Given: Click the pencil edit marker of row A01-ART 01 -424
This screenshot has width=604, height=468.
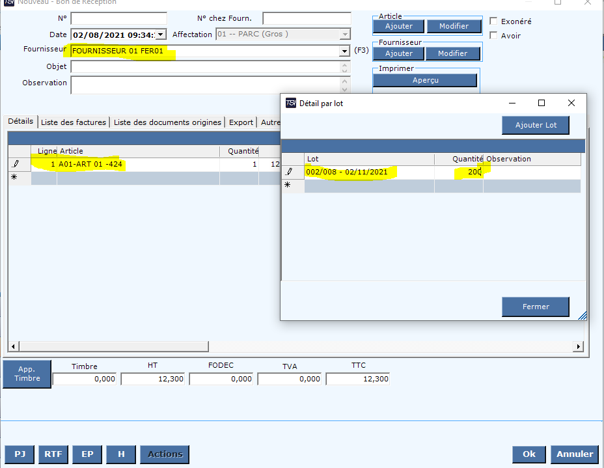Looking at the screenshot, I should tap(16, 164).
